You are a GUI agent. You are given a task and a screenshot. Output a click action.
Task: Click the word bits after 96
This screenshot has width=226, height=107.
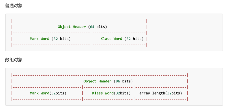126,81
